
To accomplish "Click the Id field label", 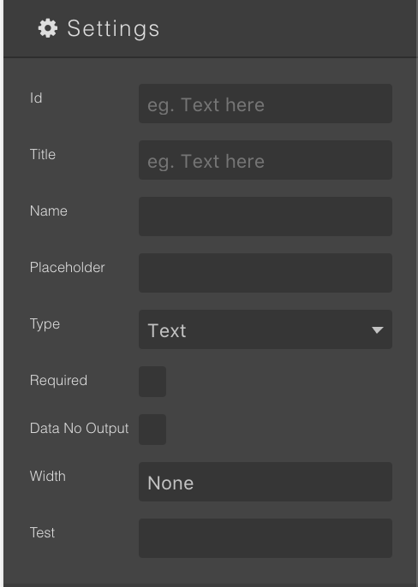I will pos(36,98).
